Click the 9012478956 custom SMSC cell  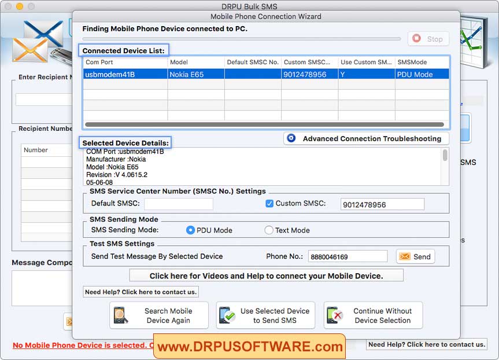point(310,74)
